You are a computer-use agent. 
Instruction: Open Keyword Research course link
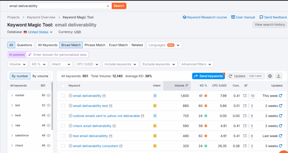(205, 17)
